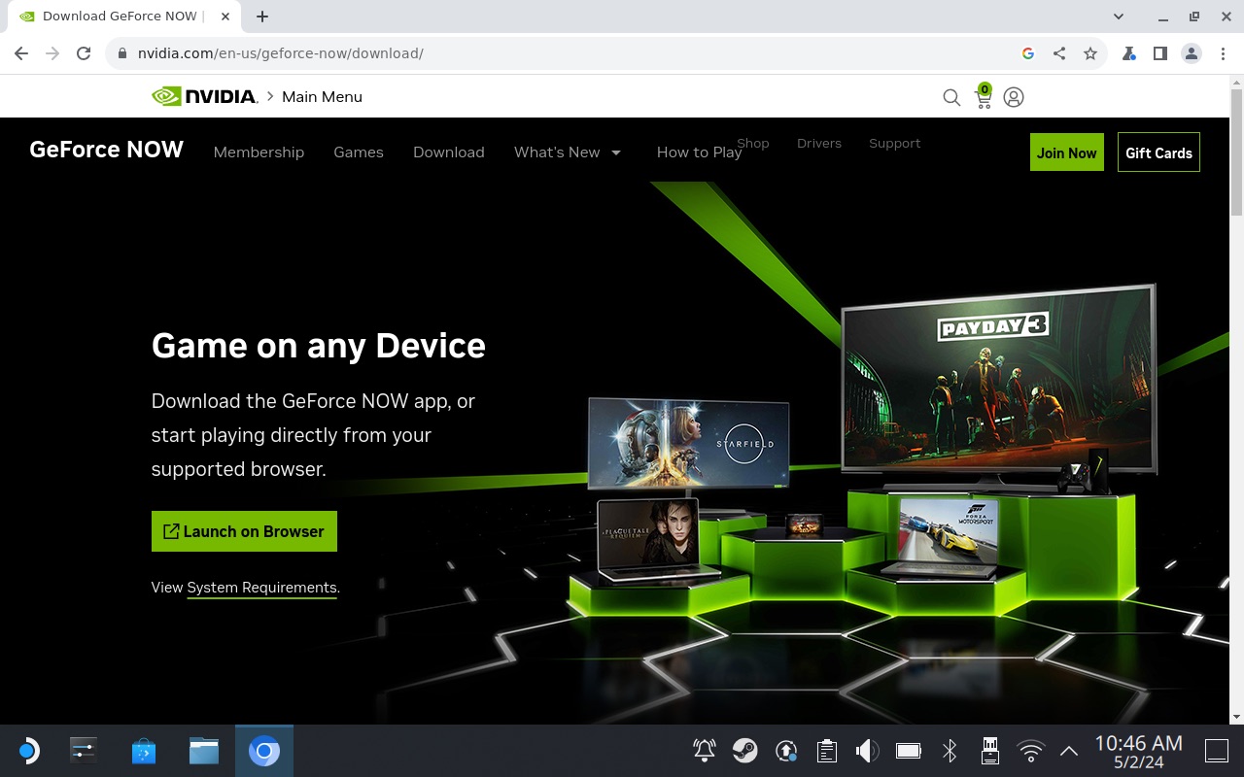
Task: Open the Membership menu item
Action: pyautogui.click(x=259, y=152)
